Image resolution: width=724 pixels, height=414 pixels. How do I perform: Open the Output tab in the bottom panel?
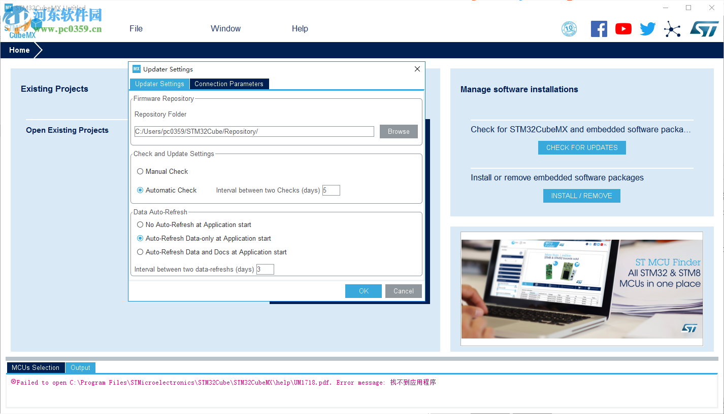coord(80,367)
